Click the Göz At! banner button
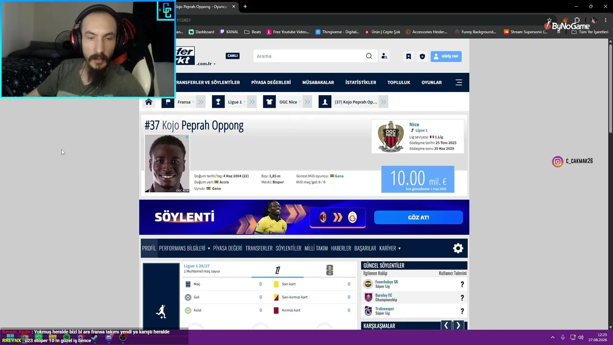 [419, 218]
